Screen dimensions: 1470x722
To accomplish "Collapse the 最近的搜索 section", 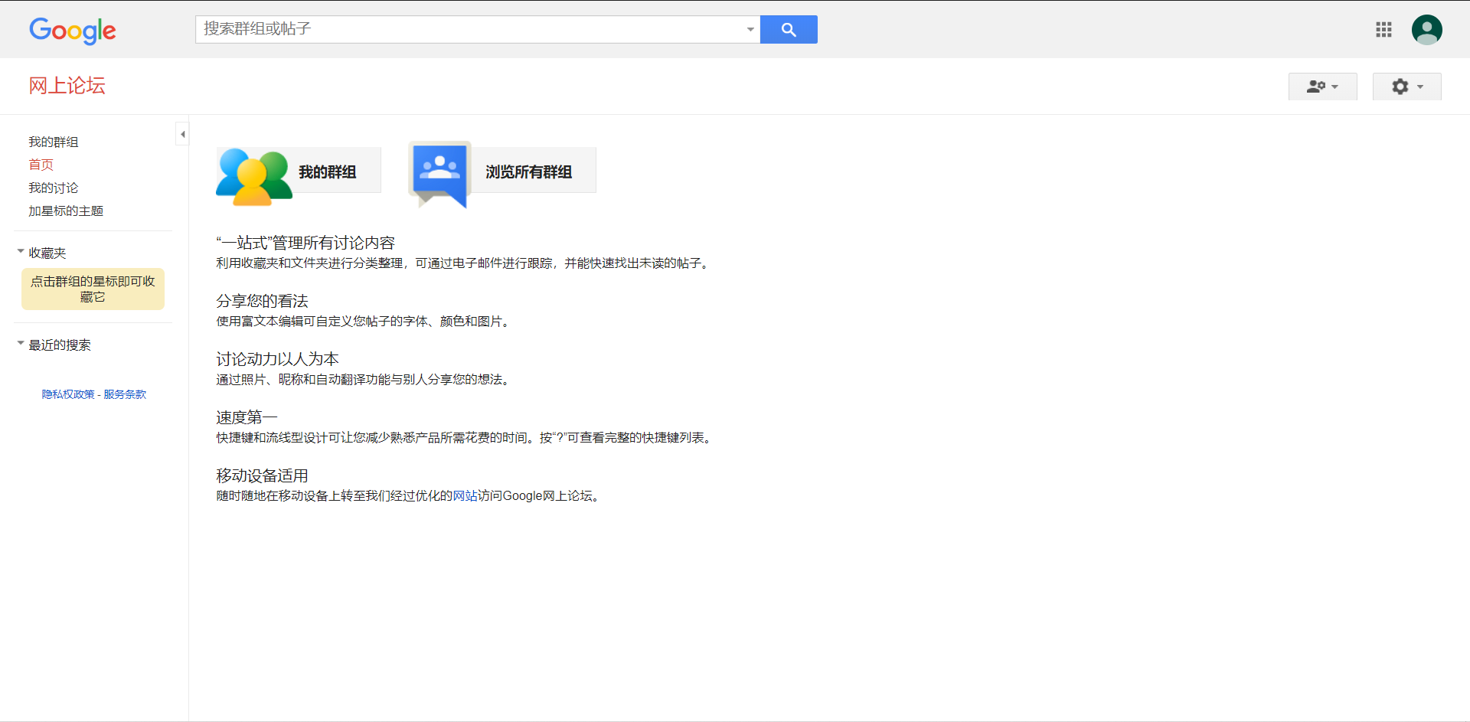I will pos(21,343).
